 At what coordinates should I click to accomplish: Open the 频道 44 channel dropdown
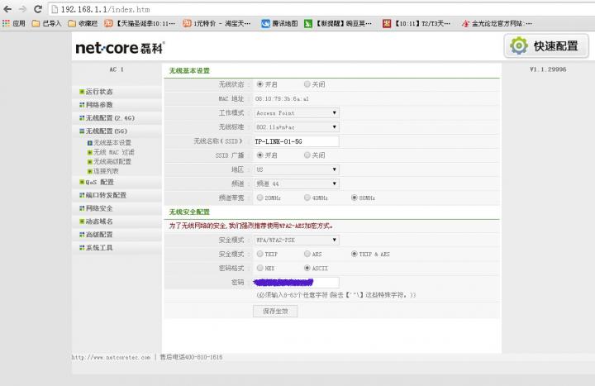click(297, 183)
